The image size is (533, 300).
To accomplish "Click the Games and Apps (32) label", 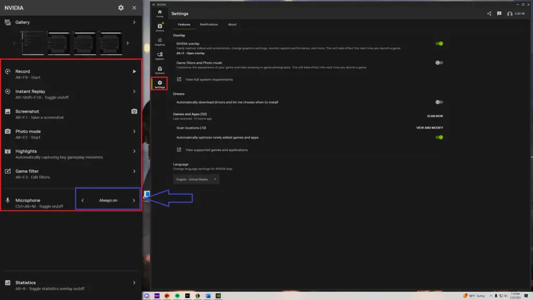I will pyautogui.click(x=189, y=114).
